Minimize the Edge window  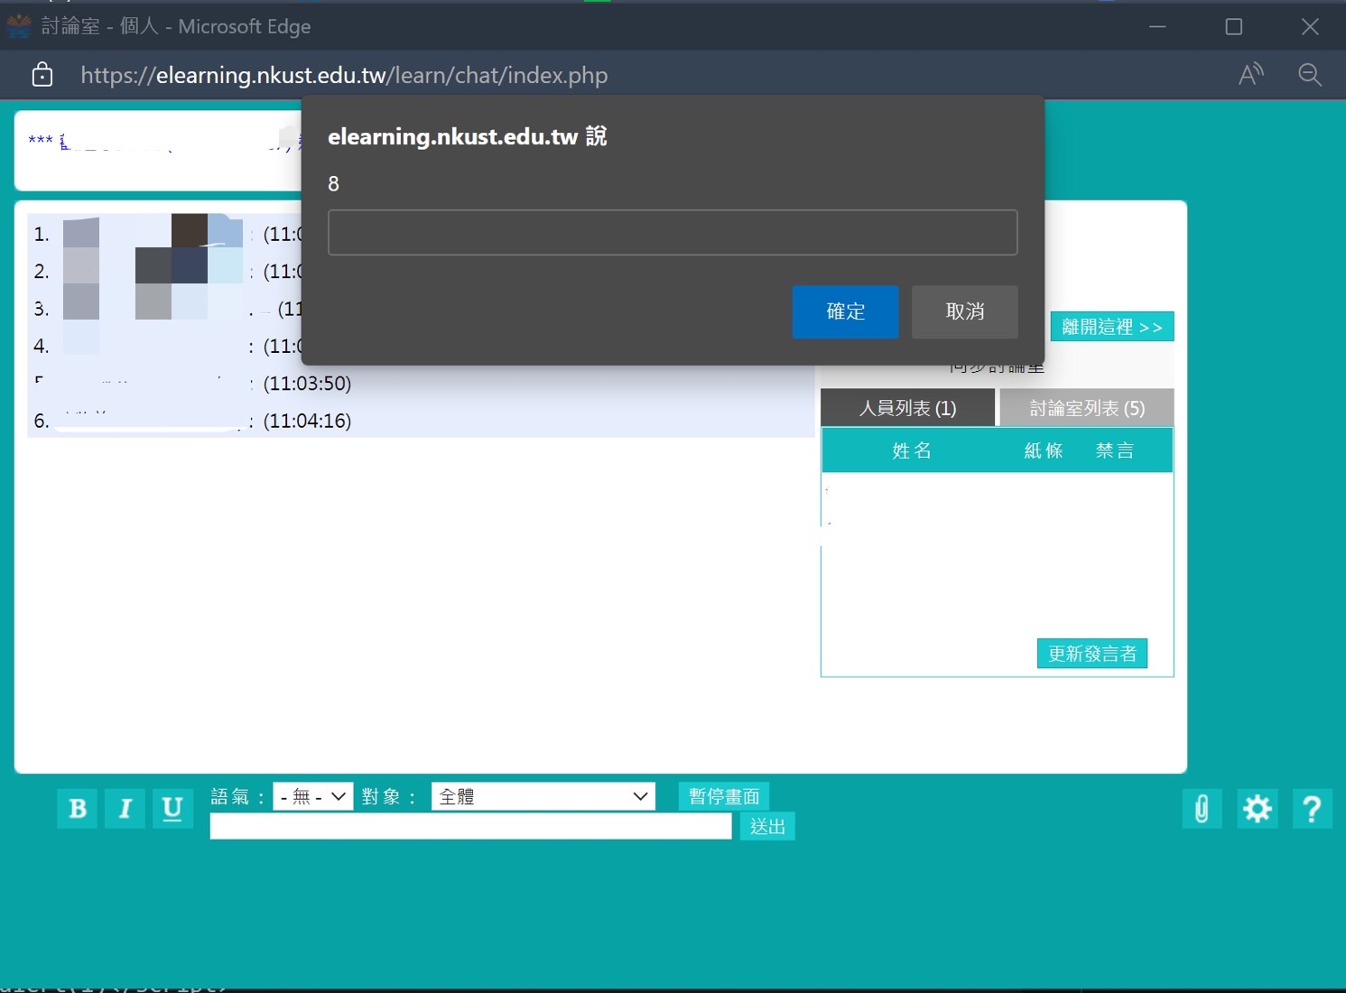click(x=1157, y=27)
